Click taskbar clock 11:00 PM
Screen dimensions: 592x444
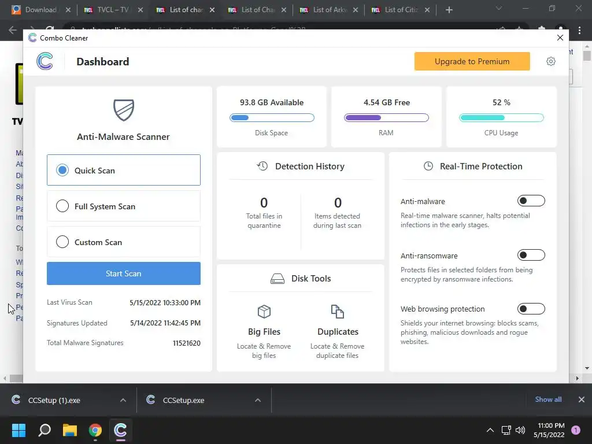coord(551,426)
